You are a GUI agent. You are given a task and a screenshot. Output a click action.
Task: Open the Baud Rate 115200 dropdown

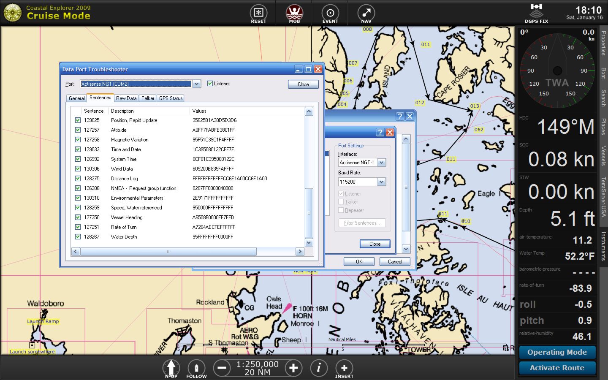(x=381, y=182)
